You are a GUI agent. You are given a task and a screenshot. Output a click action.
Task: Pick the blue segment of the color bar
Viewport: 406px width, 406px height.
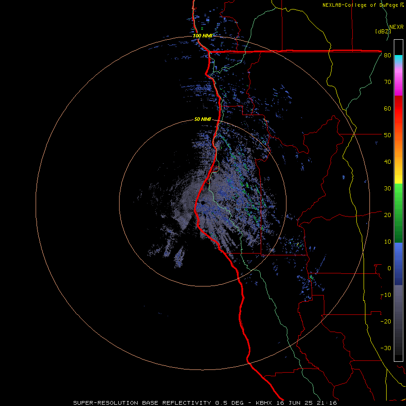[x=398, y=264]
